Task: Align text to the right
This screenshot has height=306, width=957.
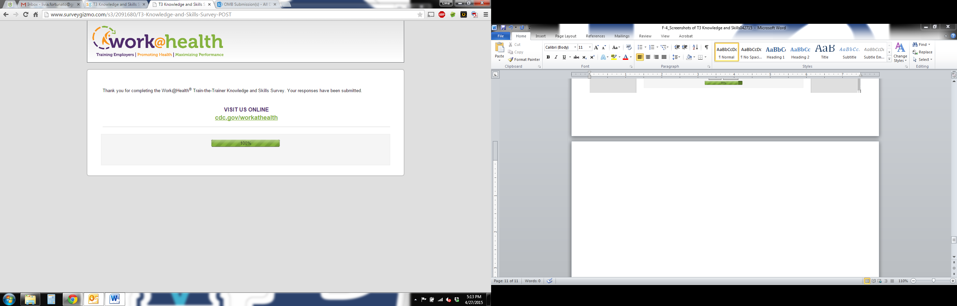Action: coord(656,57)
